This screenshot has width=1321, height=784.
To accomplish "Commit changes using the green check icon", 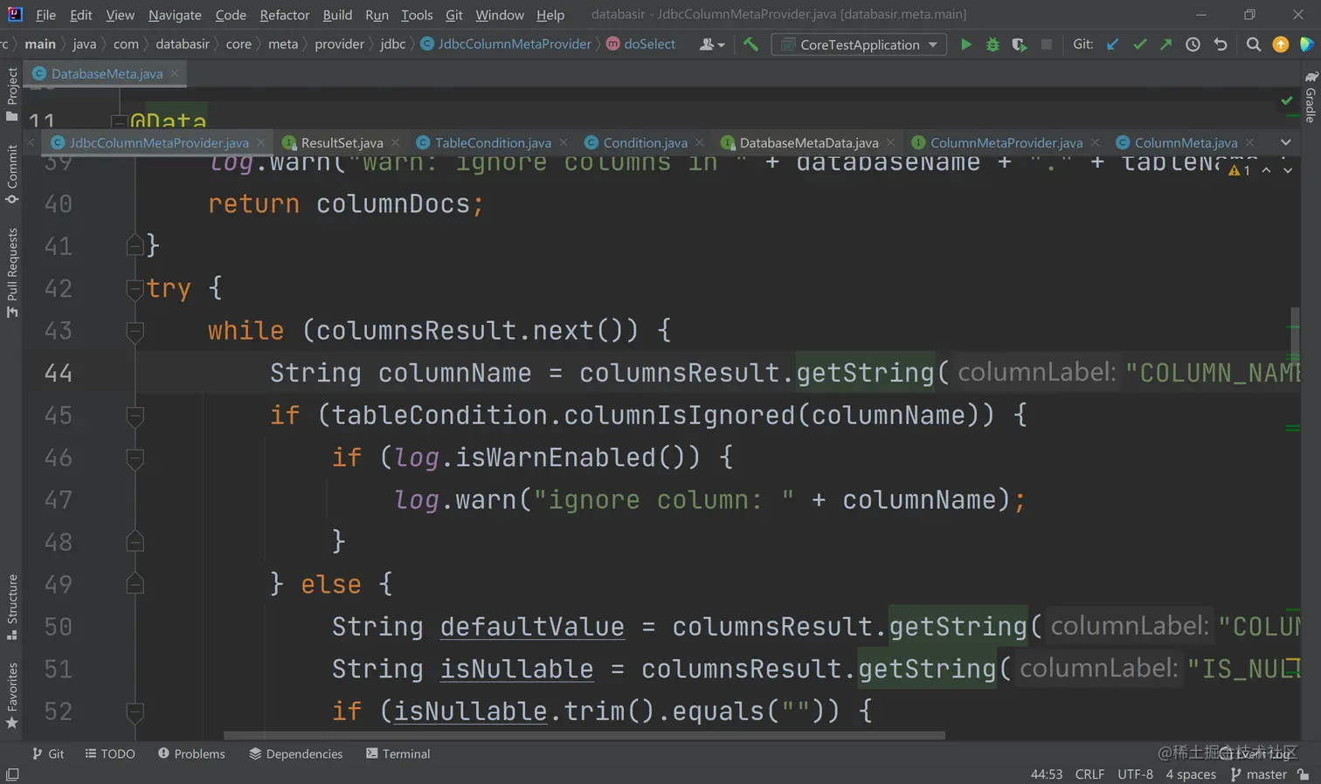I will coord(1139,45).
